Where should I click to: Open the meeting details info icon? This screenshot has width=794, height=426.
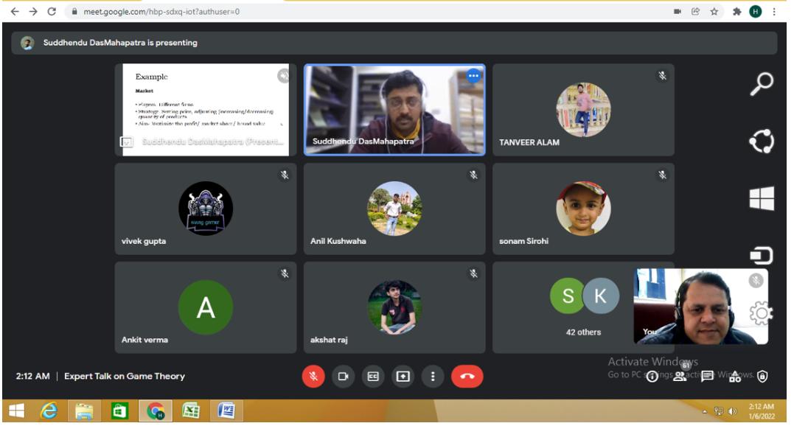click(x=652, y=377)
